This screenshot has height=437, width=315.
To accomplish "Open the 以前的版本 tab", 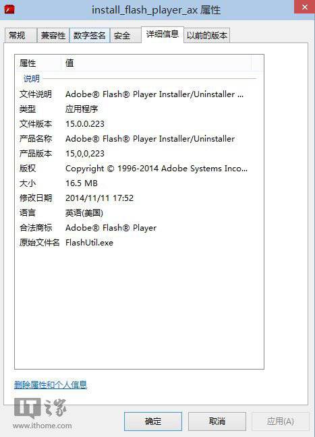I will coord(207,35).
